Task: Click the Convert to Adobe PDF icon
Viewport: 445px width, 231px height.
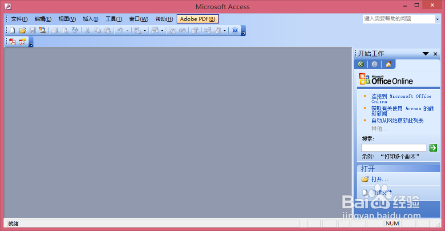Action: (x=12, y=42)
